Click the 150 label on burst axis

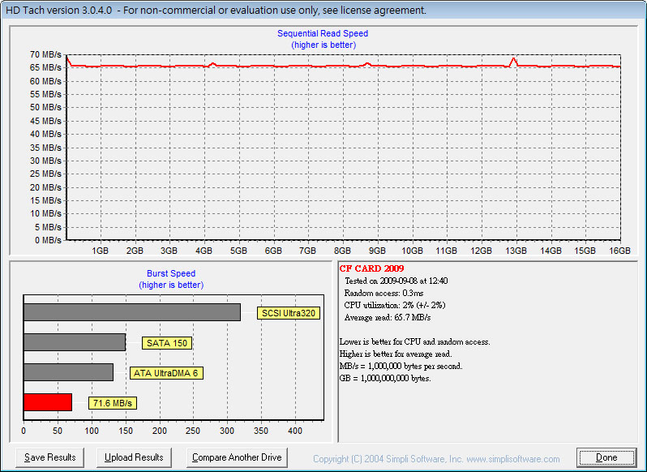click(x=126, y=431)
